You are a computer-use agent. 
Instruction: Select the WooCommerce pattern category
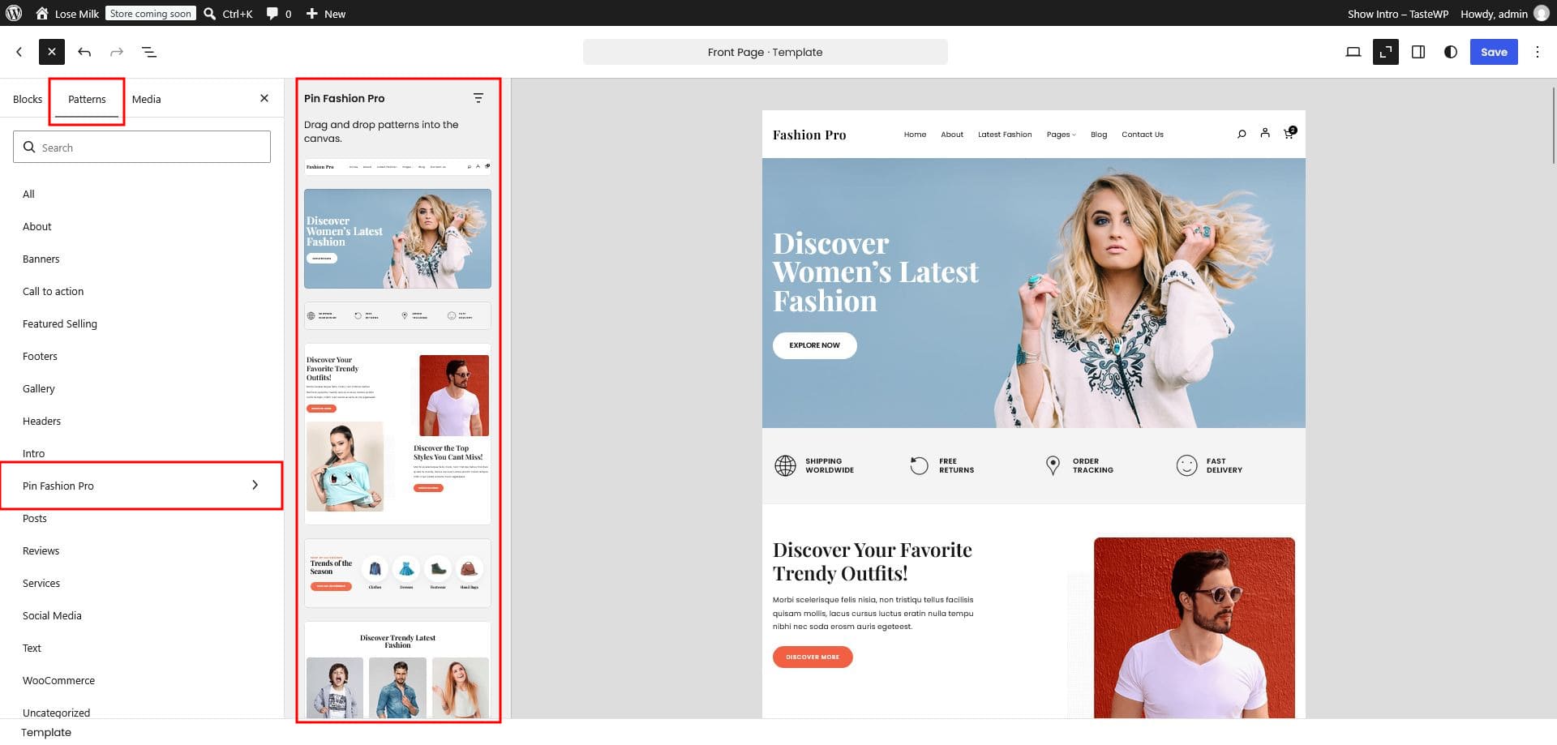[59, 680]
